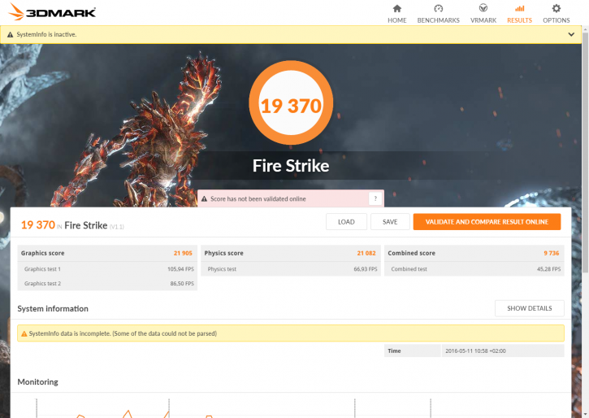The image size is (589, 418).
Task: Open the VRMark icon
Action: click(483, 8)
